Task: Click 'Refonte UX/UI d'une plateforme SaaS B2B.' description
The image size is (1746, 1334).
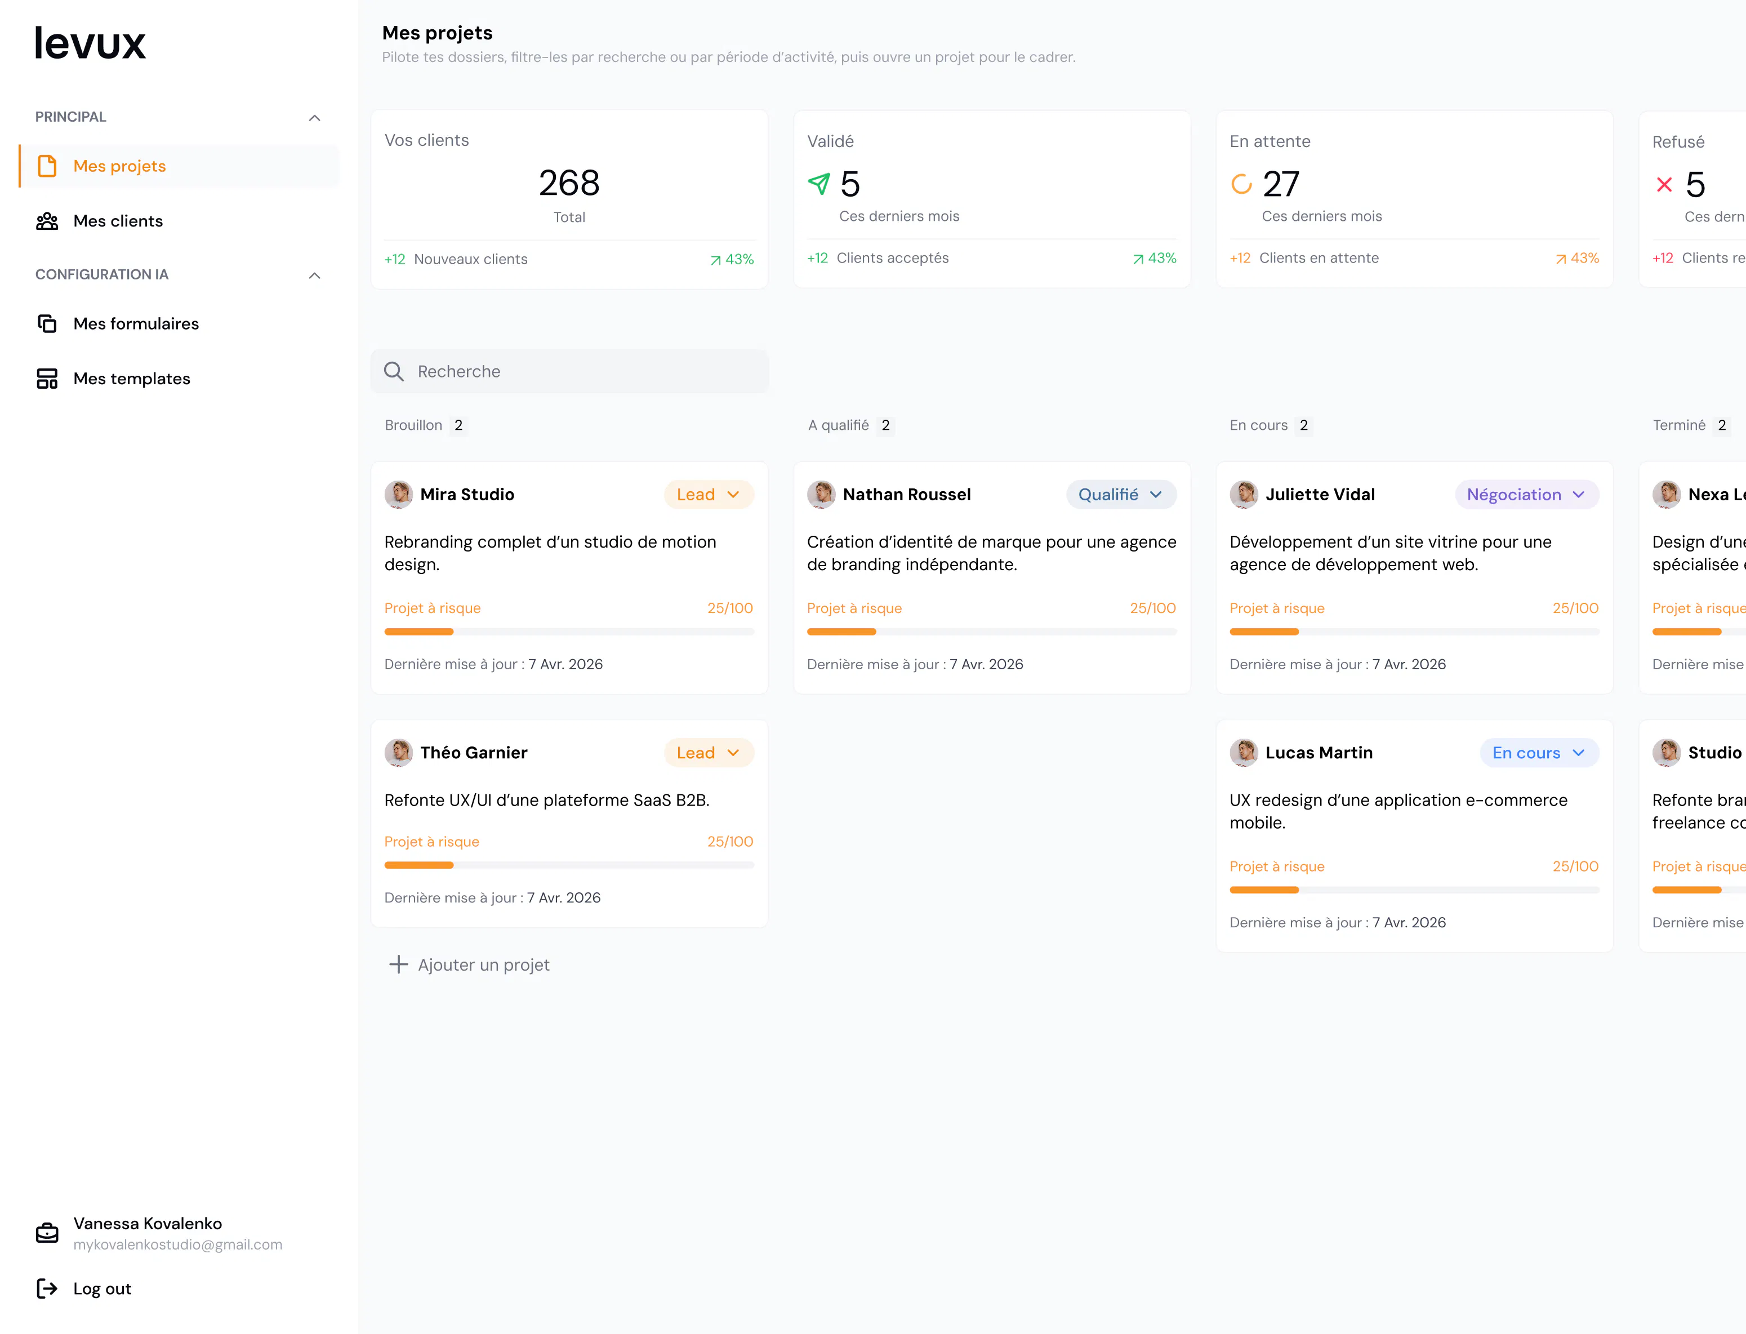Action: pyautogui.click(x=547, y=801)
